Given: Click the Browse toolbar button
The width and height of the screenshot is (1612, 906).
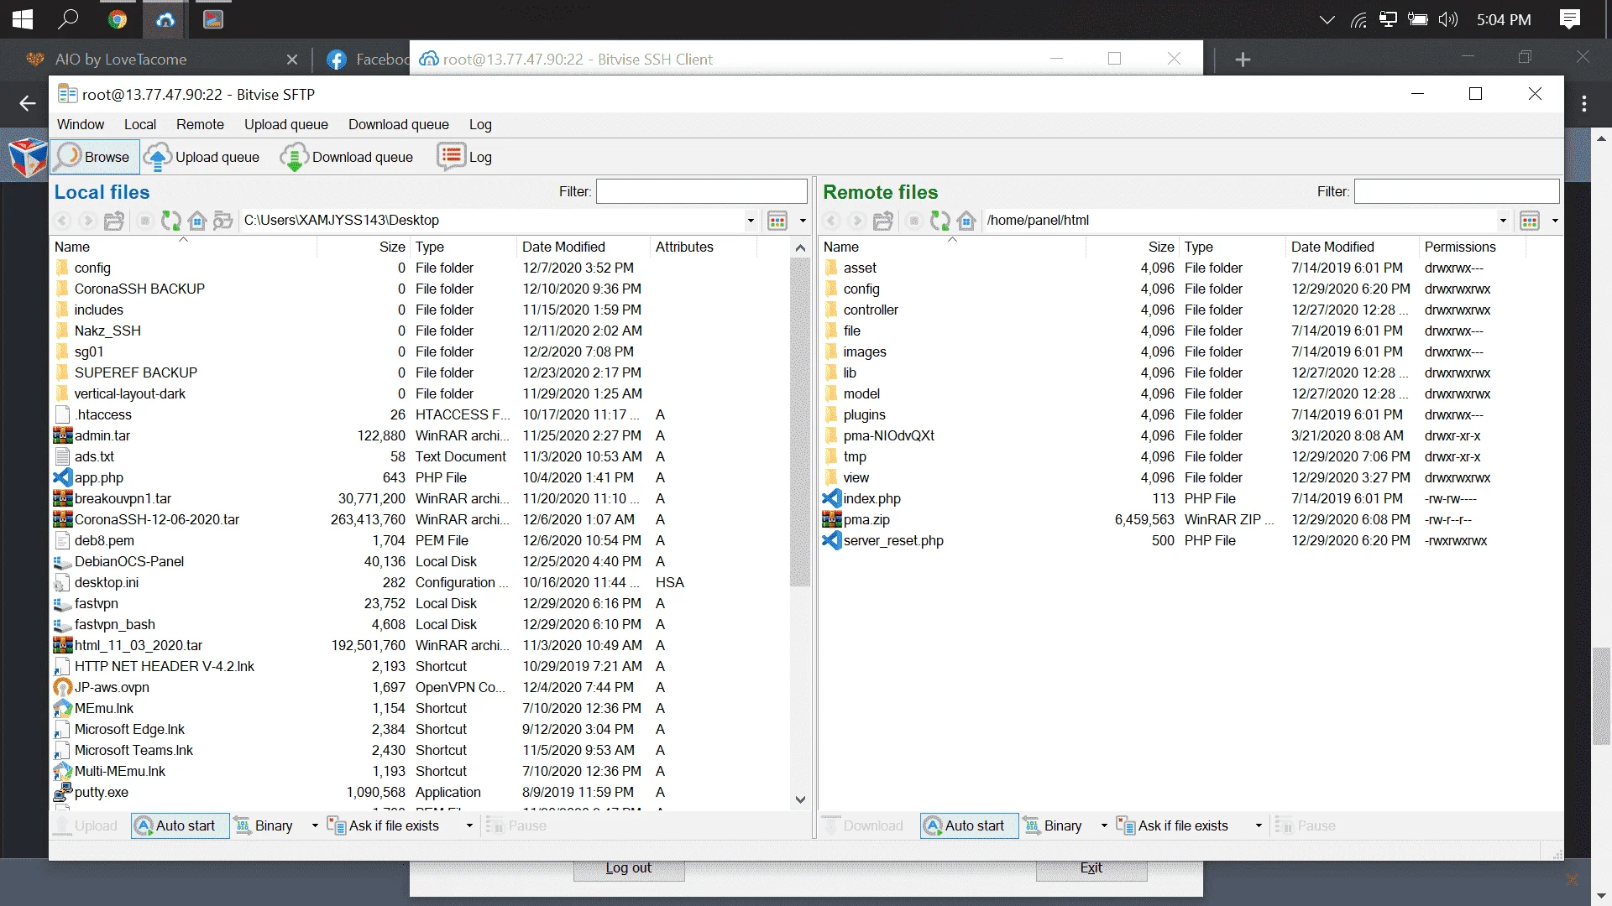Looking at the screenshot, I should click(x=94, y=157).
